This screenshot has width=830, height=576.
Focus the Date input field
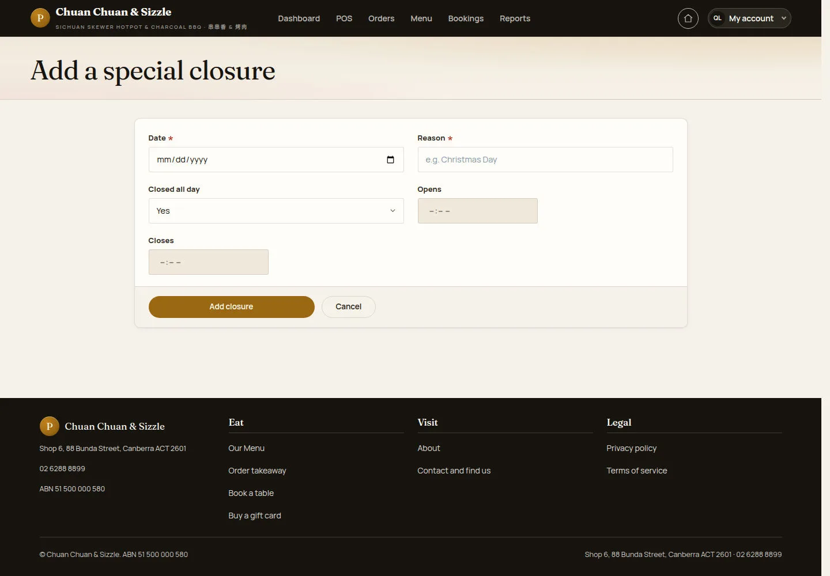(276, 160)
